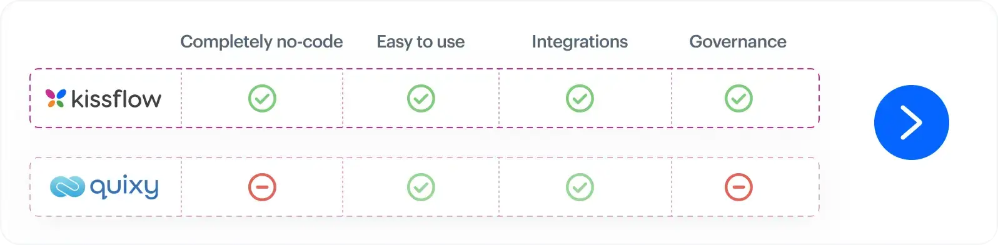Screen dimensions: 998x245
Task: Click the quixy brand name text
Action: click(x=124, y=187)
